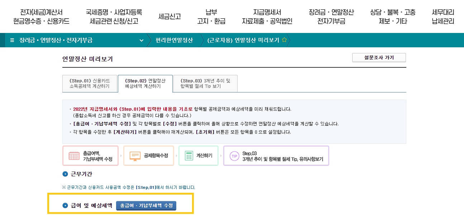Image resolution: width=464 pixels, height=215 pixels.
Task: Open the 장려금·연말정산·전자기부금 dropdown chevron
Action: 141,40
